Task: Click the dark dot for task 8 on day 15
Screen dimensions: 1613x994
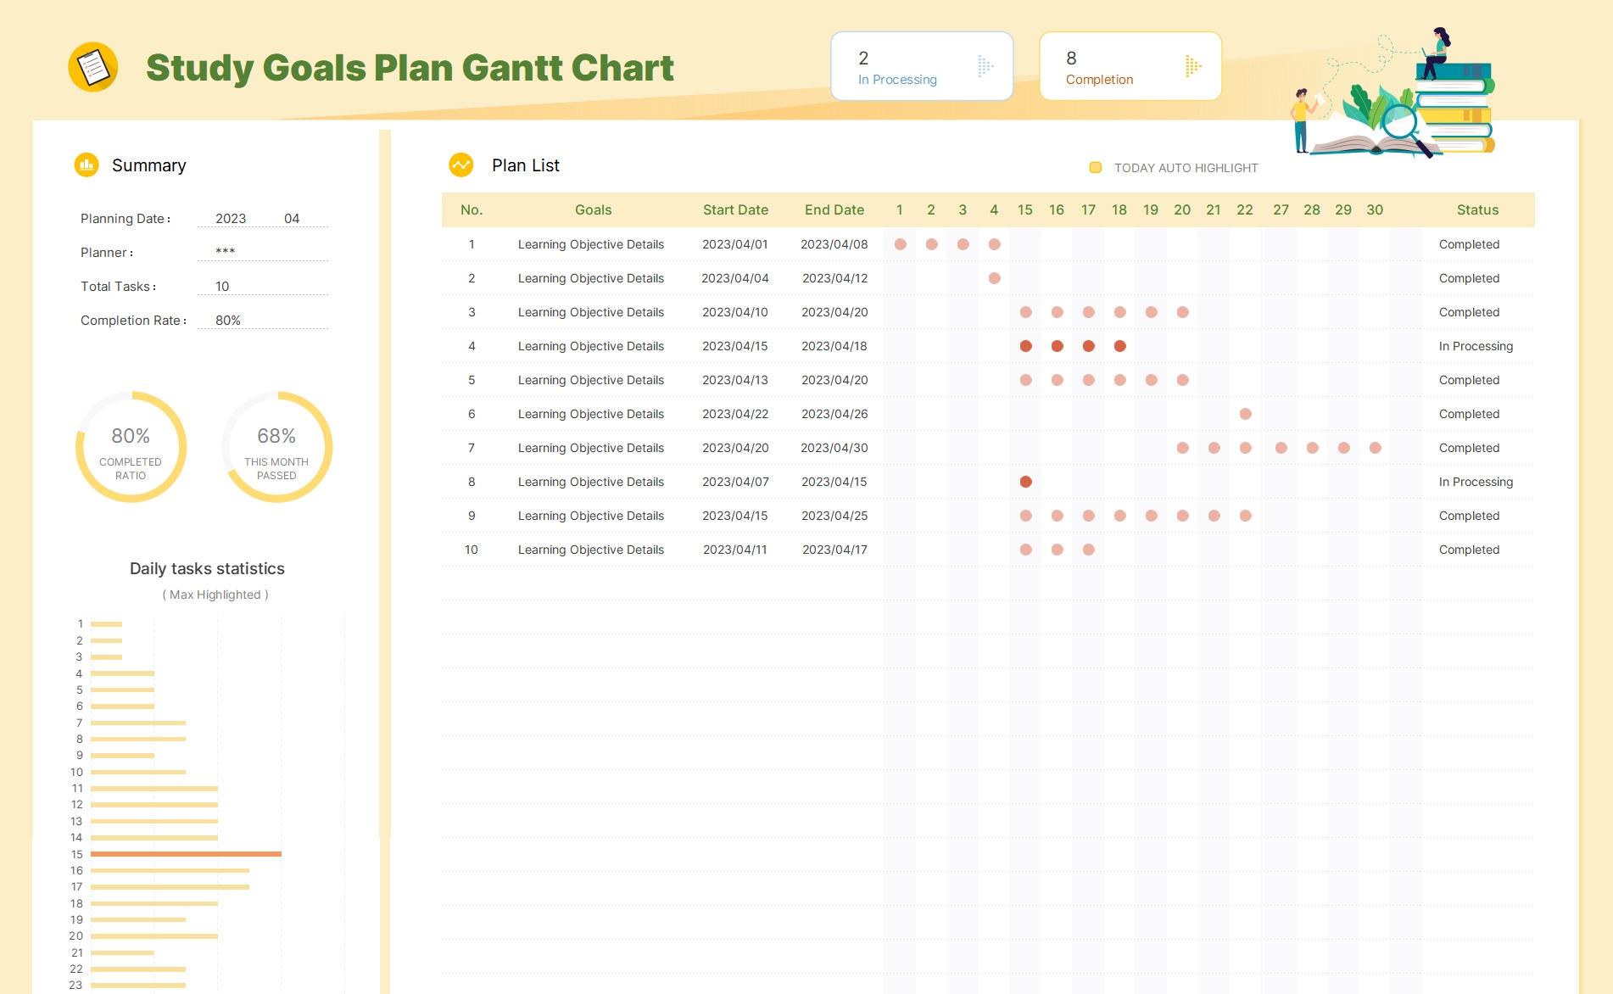Action: click(x=1025, y=482)
